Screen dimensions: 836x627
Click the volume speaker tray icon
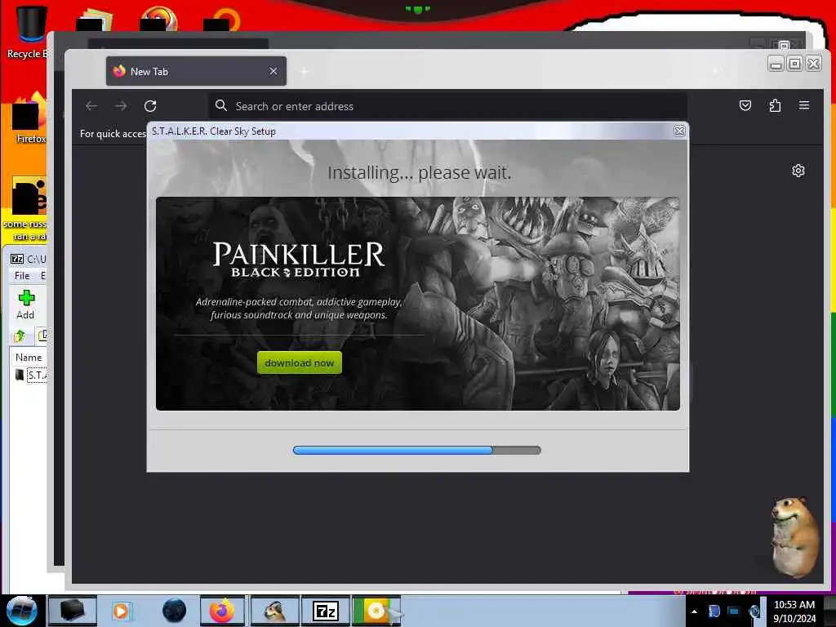click(754, 611)
